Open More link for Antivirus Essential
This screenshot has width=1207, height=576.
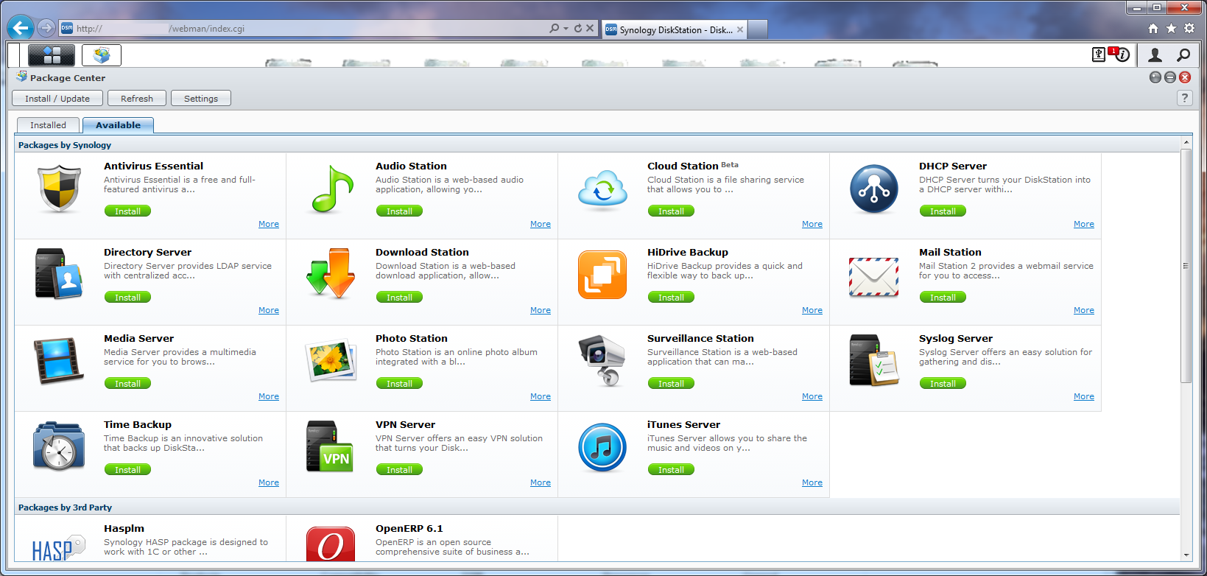click(269, 224)
